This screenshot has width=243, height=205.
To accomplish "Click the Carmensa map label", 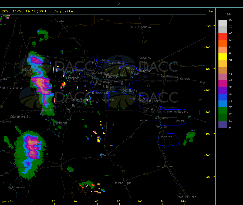I will (165, 136).
